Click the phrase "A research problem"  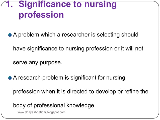(34, 78)
